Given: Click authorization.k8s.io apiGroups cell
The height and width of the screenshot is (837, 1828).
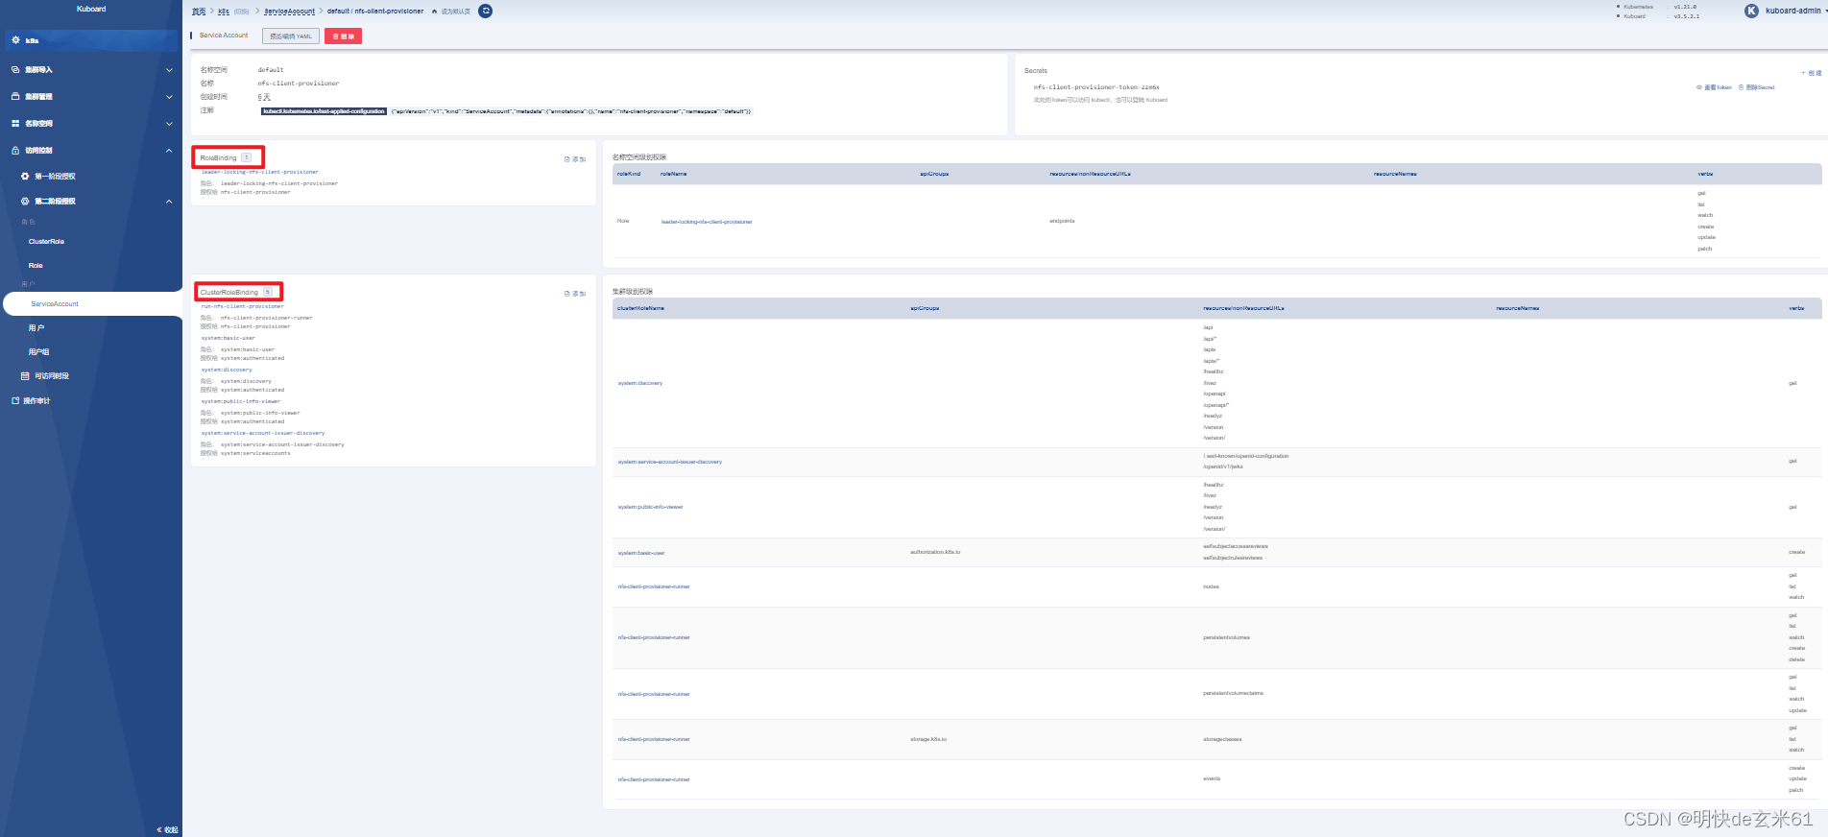Looking at the screenshot, I should tap(935, 552).
